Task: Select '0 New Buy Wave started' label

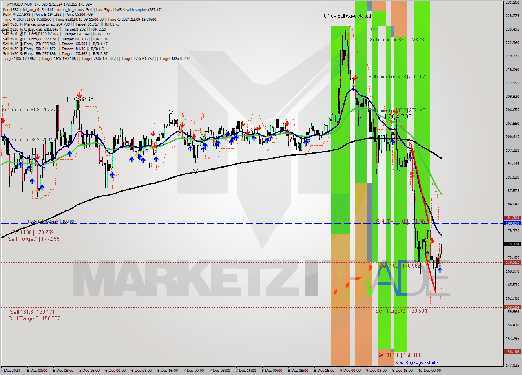Action: 416,363
